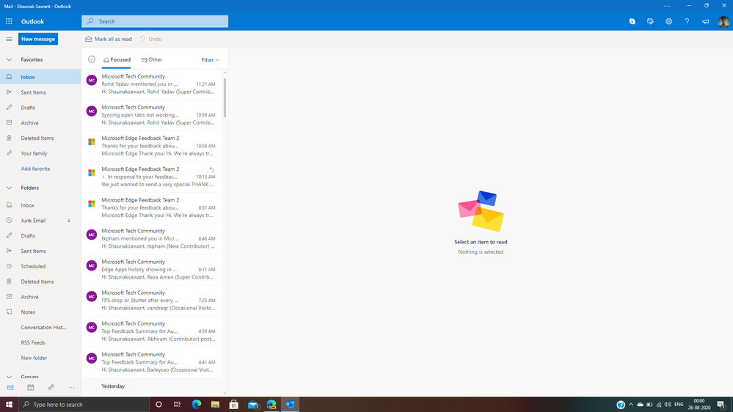Screen dimensions: 733x412
Task: Open Settings gear in Outlook header
Action: click(668, 21)
